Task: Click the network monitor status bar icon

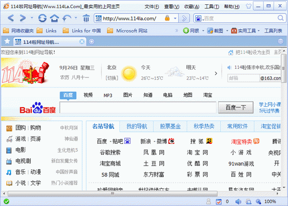Action: pyautogui.click(x=249, y=202)
